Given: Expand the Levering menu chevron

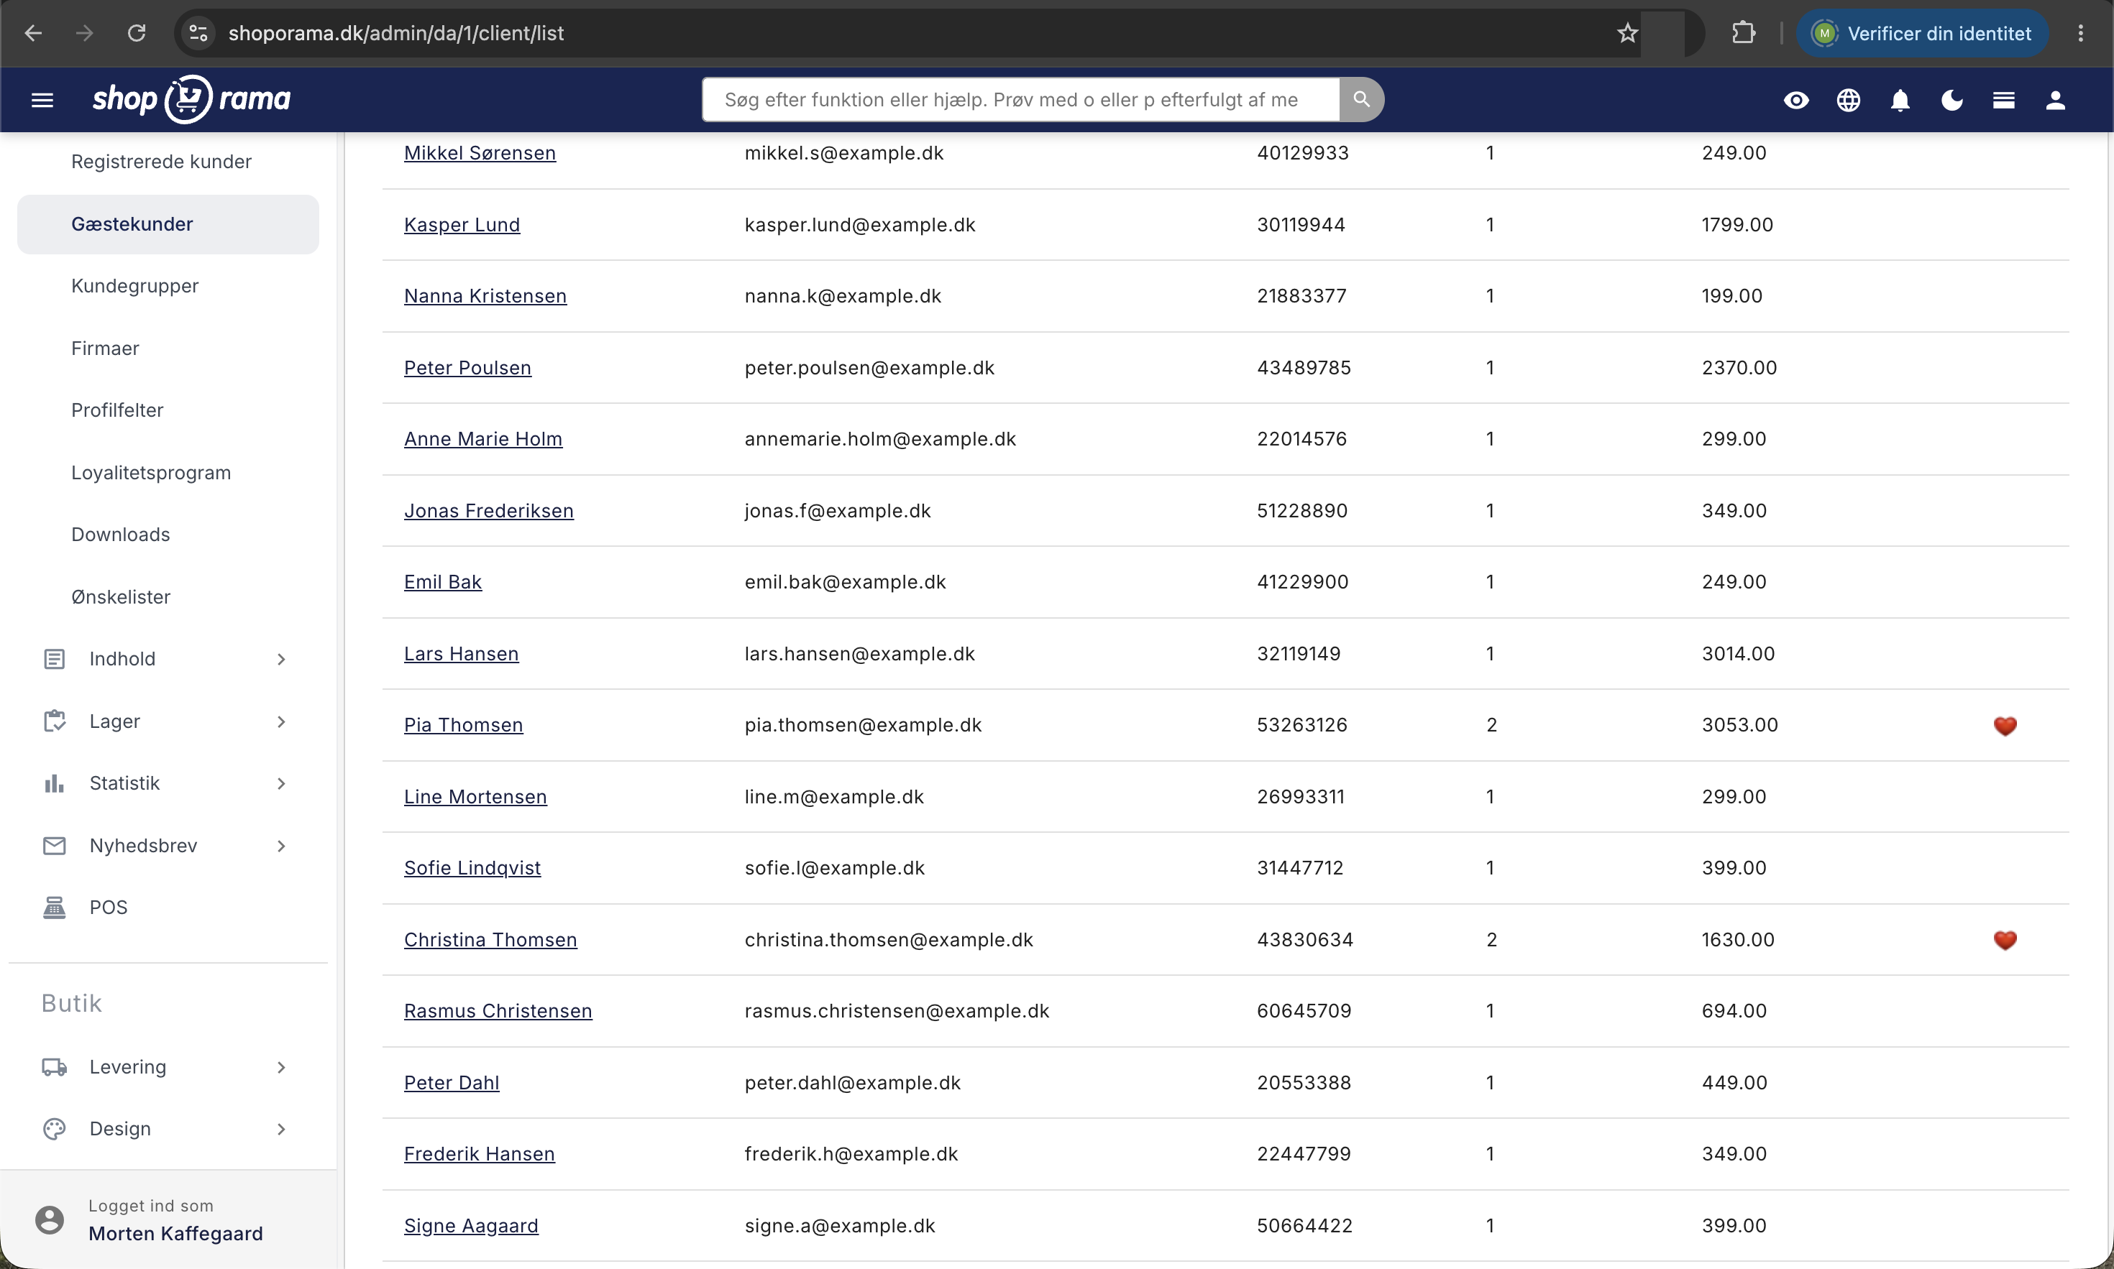Looking at the screenshot, I should (281, 1067).
